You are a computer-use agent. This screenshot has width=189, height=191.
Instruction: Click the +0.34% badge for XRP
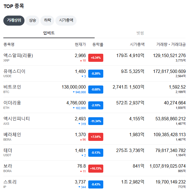coord(96,58)
